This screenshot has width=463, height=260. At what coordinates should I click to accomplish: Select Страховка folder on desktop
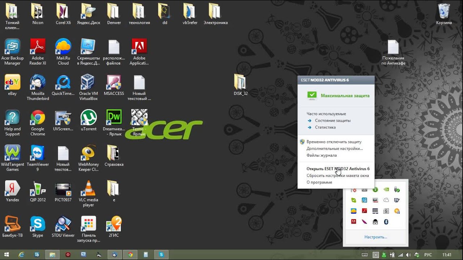114,156
